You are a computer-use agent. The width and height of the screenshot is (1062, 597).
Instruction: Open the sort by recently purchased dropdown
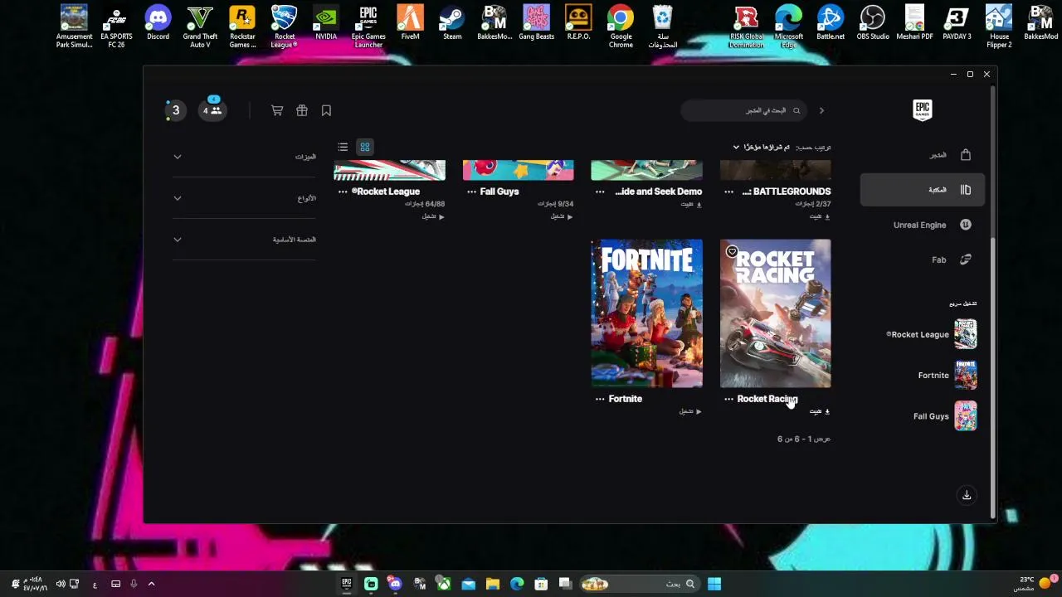point(762,147)
